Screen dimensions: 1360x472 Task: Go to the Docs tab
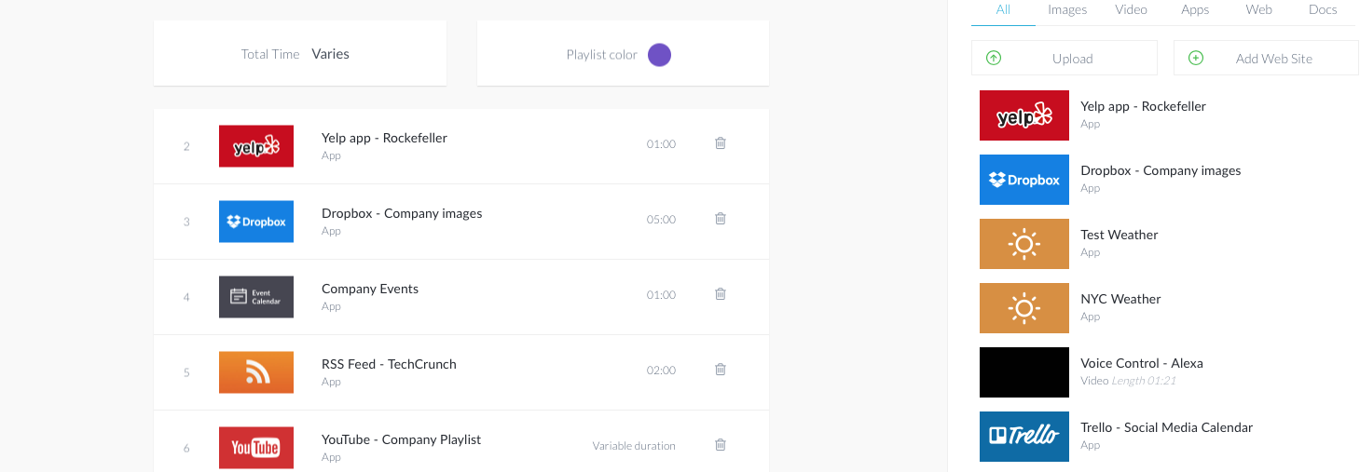click(1323, 10)
